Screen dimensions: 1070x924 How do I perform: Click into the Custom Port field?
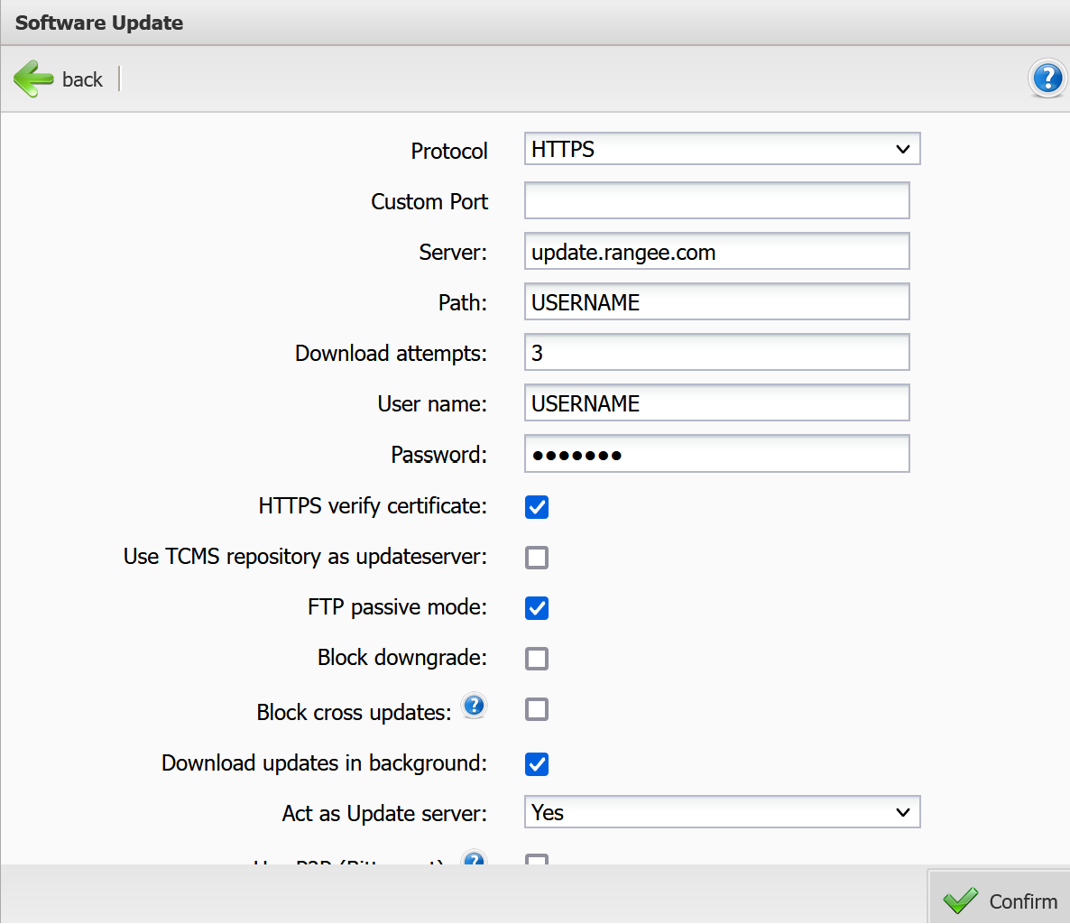tap(716, 200)
